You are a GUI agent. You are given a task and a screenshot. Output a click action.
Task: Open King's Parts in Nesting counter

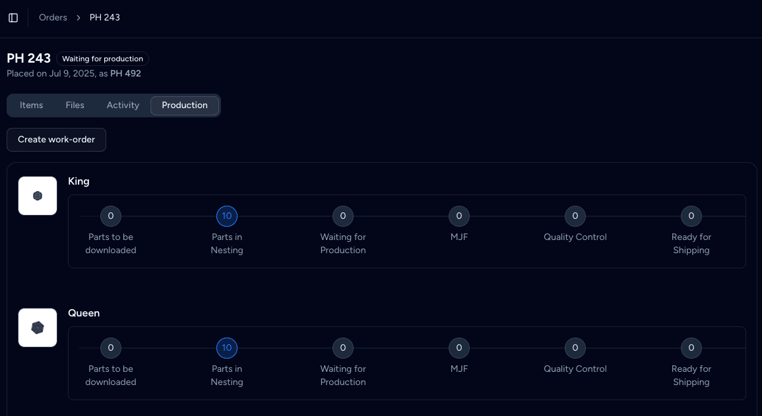[x=227, y=216]
